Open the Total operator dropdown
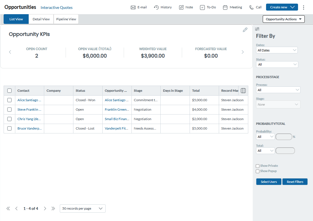313x221 pixels. (x=265, y=151)
